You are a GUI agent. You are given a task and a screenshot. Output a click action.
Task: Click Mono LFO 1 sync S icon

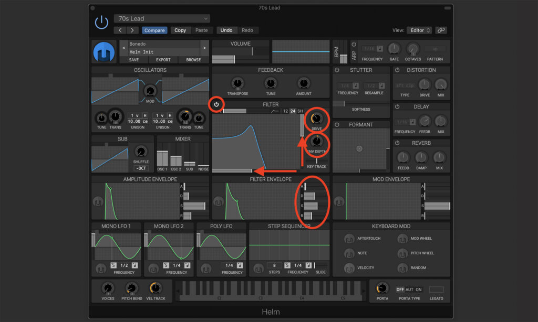[113, 265]
